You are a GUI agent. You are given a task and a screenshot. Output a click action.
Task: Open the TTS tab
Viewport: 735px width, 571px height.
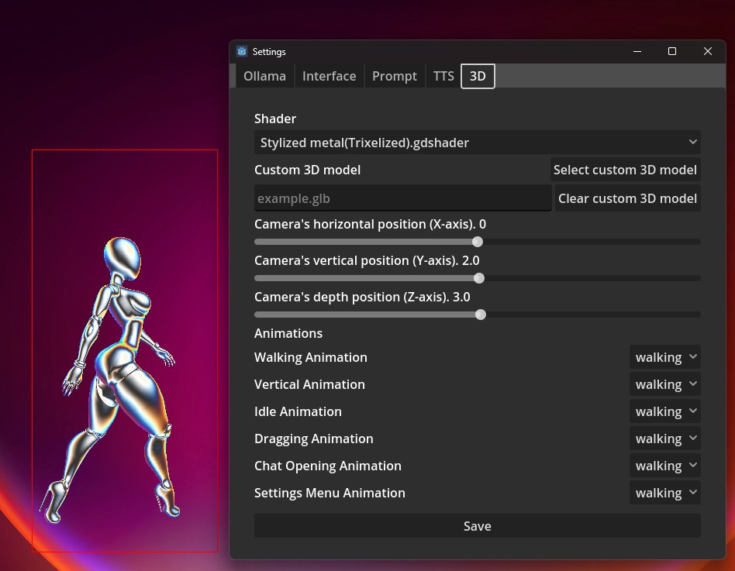point(443,76)
